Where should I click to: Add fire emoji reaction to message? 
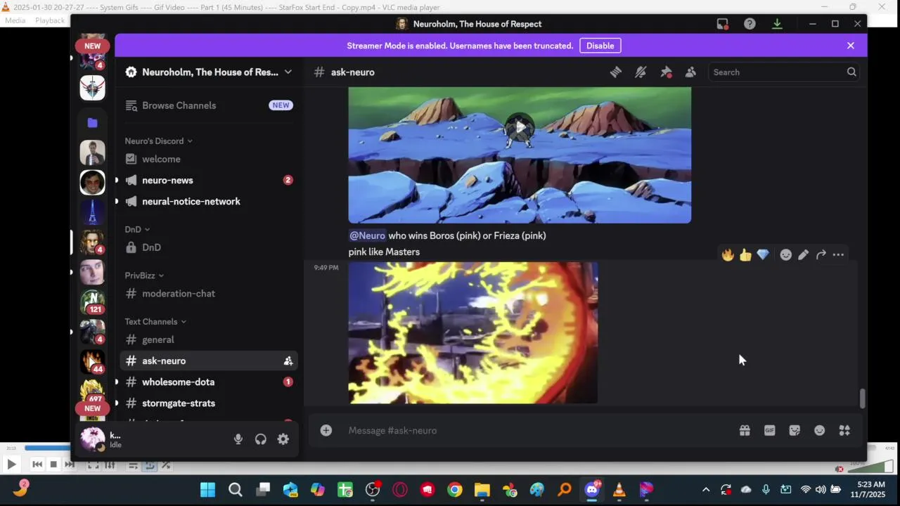(728, 254)
